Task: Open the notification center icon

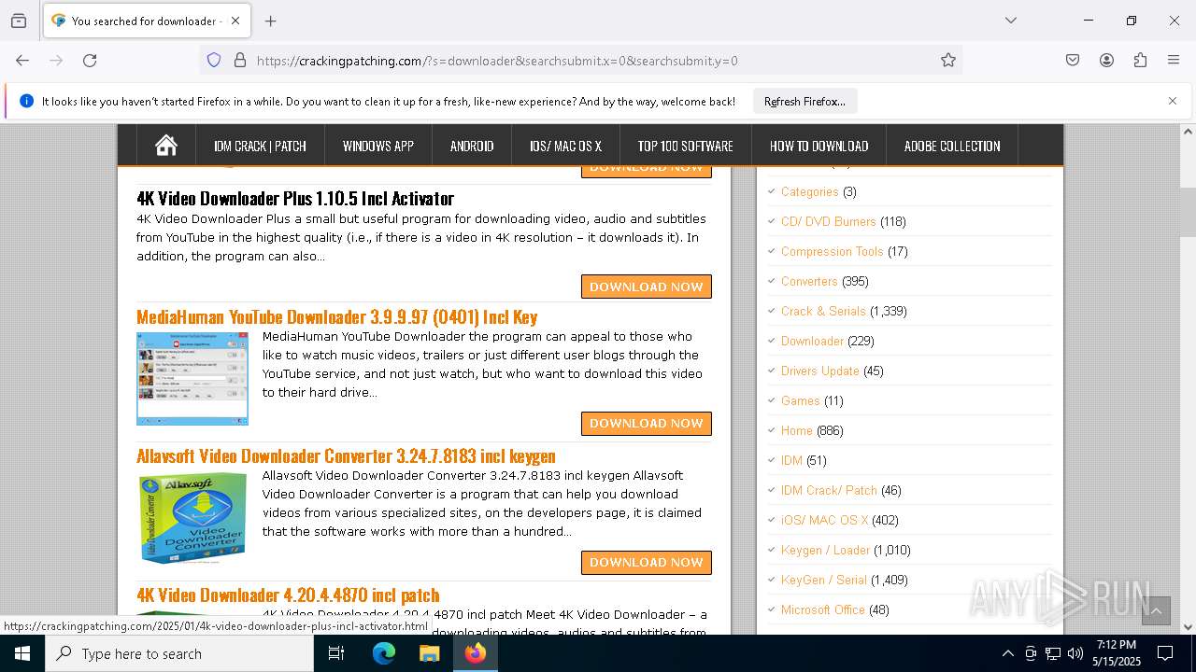Action: tap(1165, 653)
